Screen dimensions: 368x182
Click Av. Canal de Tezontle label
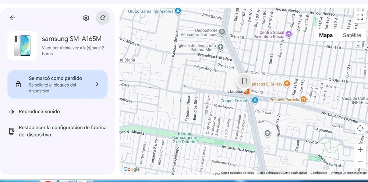tap(340, 116)
